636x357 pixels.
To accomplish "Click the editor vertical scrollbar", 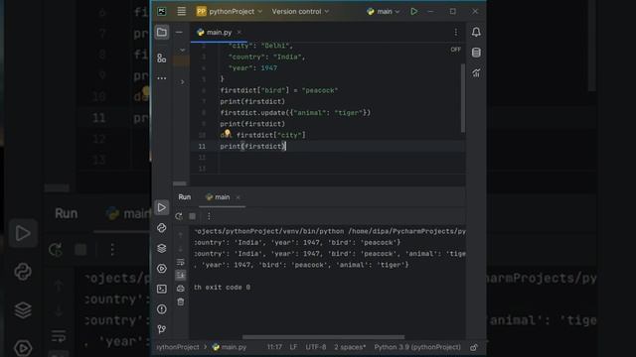I will point(463,98).
